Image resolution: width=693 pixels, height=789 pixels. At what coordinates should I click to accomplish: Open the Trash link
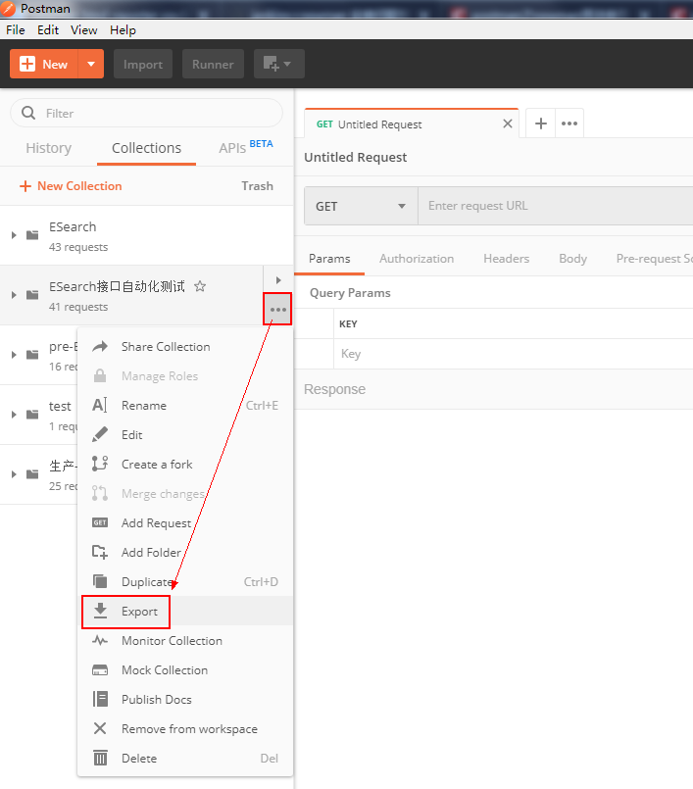257,186
